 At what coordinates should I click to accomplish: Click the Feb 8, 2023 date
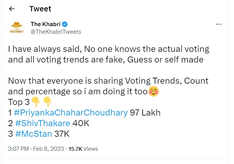click(x=47, y=149)
